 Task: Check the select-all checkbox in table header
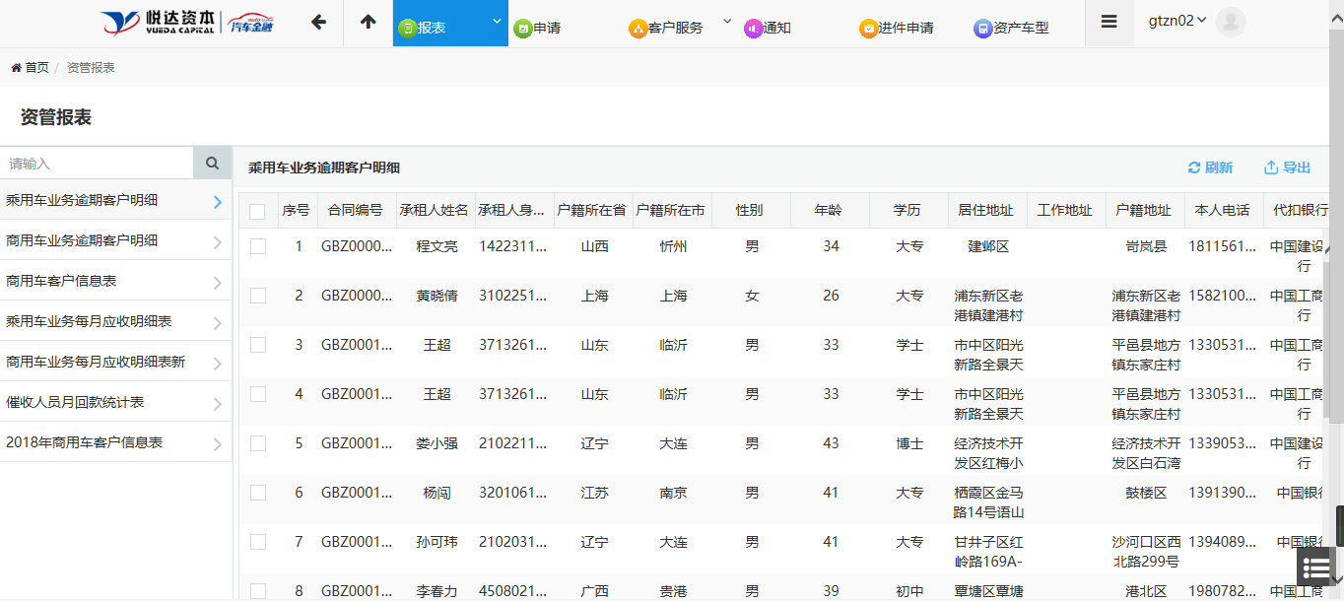(258, 210)
